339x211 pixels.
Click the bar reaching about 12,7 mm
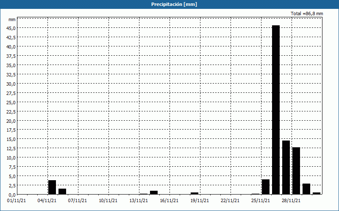[296, 171]
